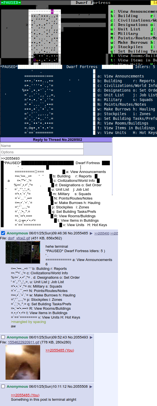The width and height of the screenshot is (157, 406).
Task: Check the box on post No.2055493
Action: point(3,337)
